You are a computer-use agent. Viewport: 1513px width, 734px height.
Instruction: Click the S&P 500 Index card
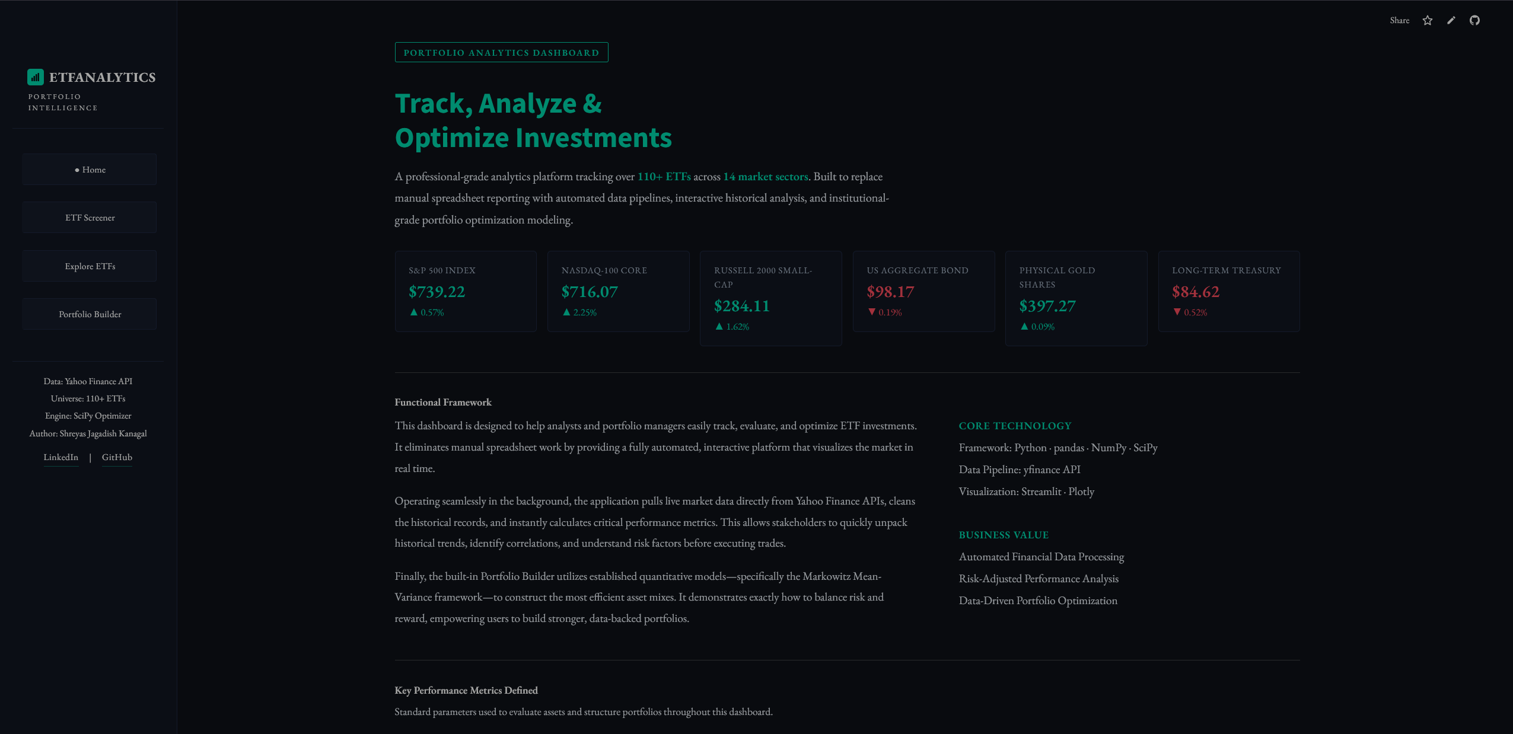(466, 291)
